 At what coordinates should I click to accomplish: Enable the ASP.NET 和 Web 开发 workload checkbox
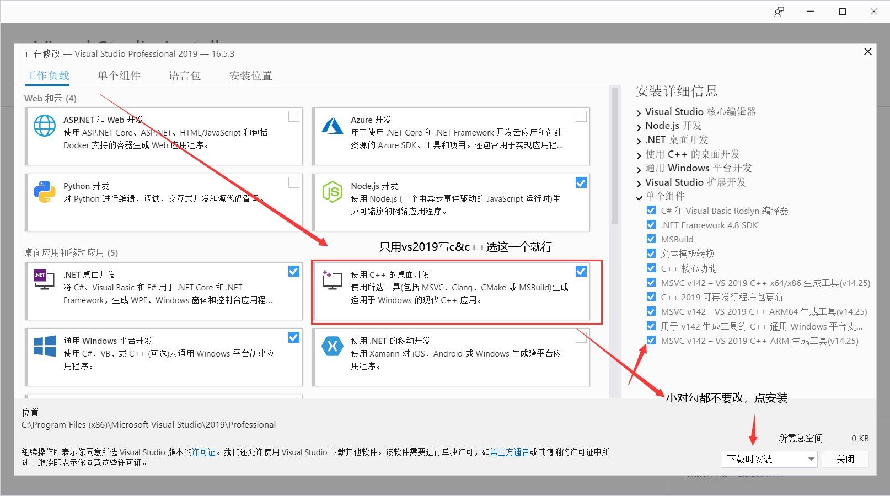(x=294, y=116)
